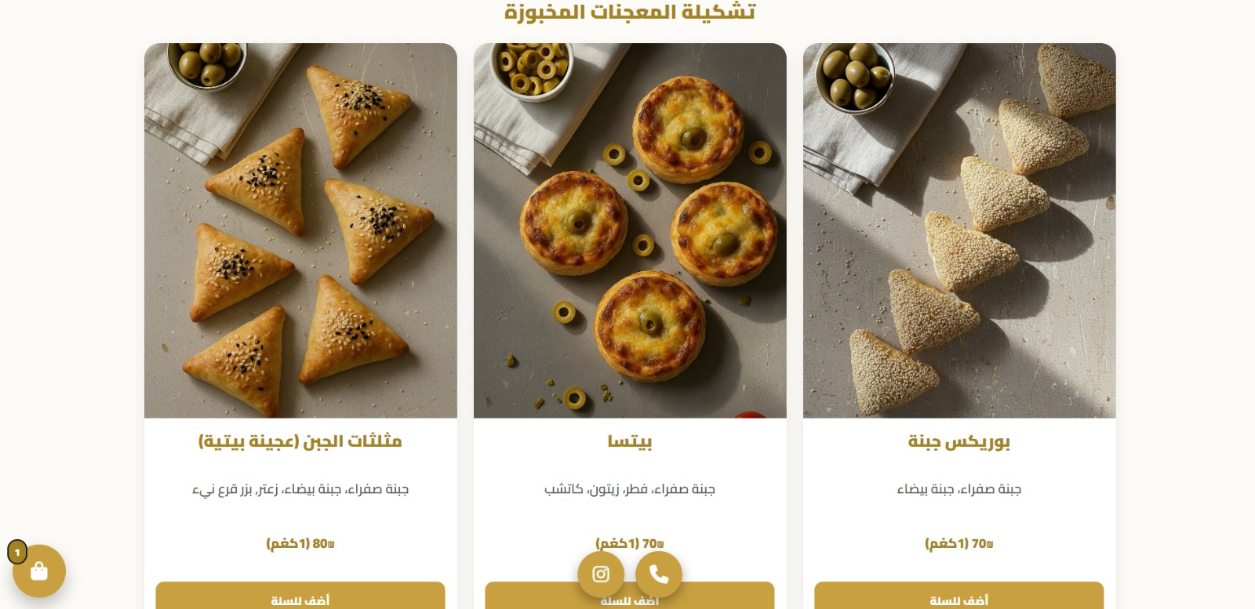Open the بيتسا product image
This screenshot has width=1255, height=609.
pyautogui.click(x=630, y=230)
